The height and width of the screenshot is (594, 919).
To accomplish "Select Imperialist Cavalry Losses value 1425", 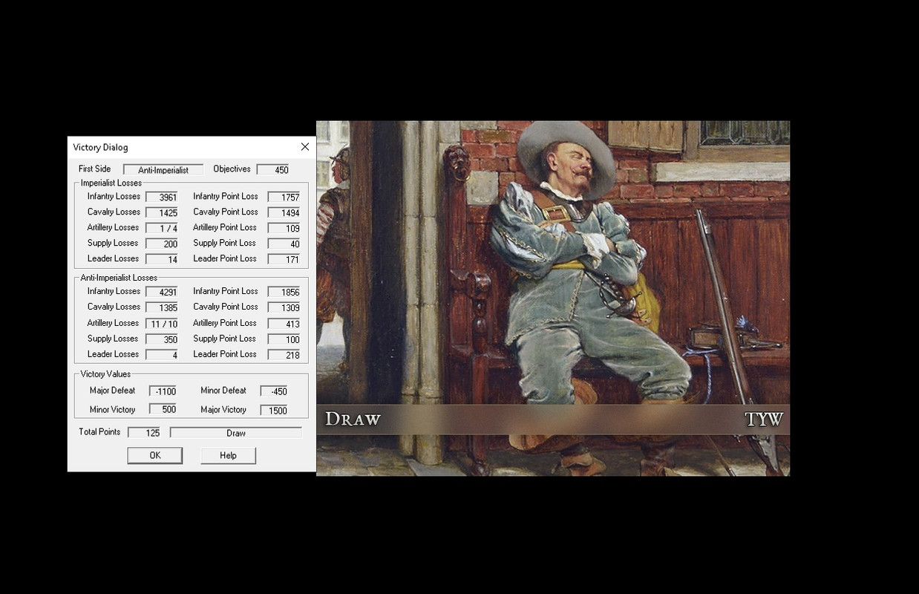I will pos(162,213).
